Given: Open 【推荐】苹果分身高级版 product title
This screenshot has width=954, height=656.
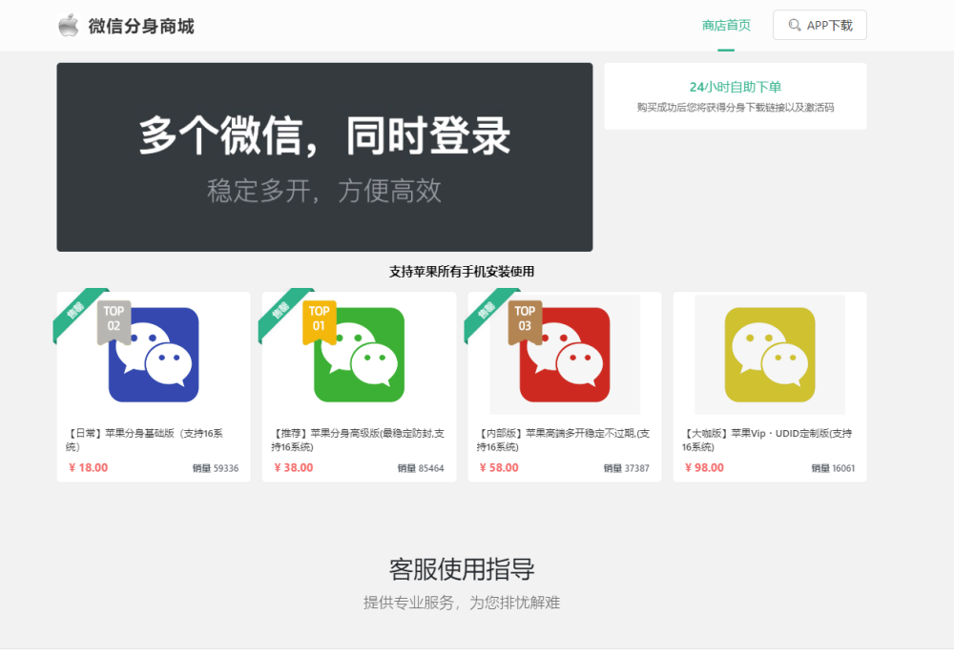Looking at the screenshot, I should (358, 440).
